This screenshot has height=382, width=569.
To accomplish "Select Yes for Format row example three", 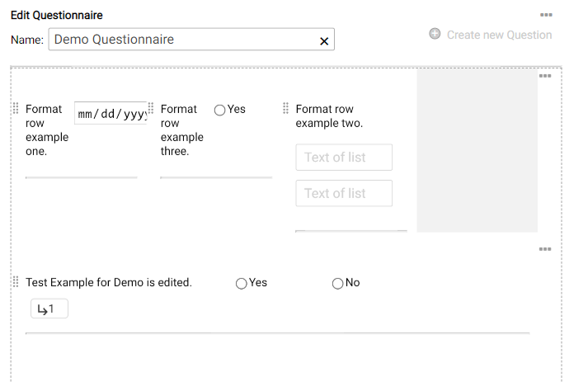I will pyautogui.click(x=219, y=110).
